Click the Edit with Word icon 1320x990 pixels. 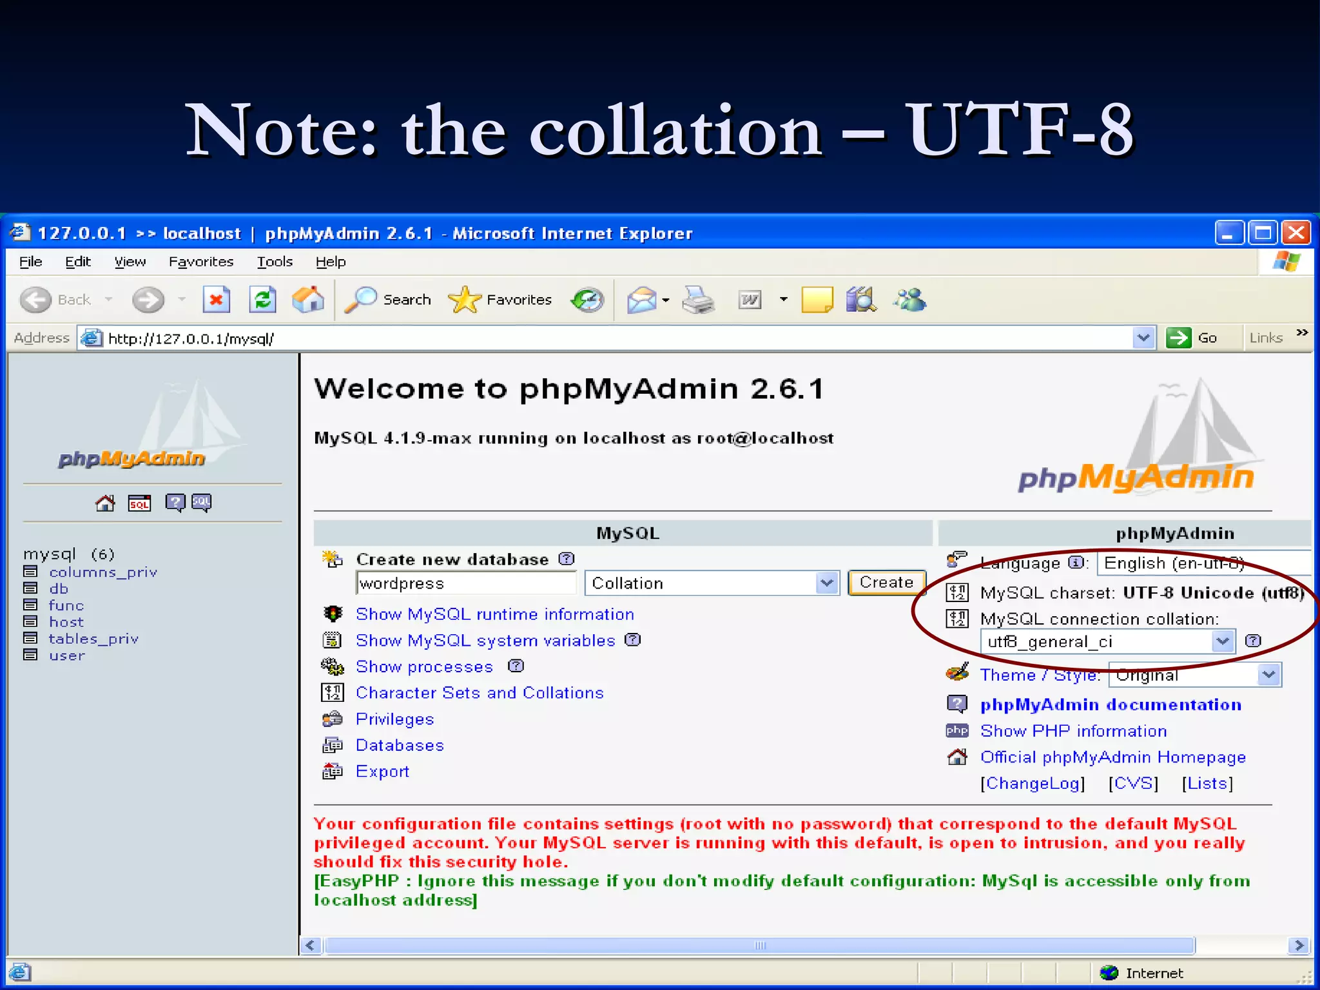[750, 300]
